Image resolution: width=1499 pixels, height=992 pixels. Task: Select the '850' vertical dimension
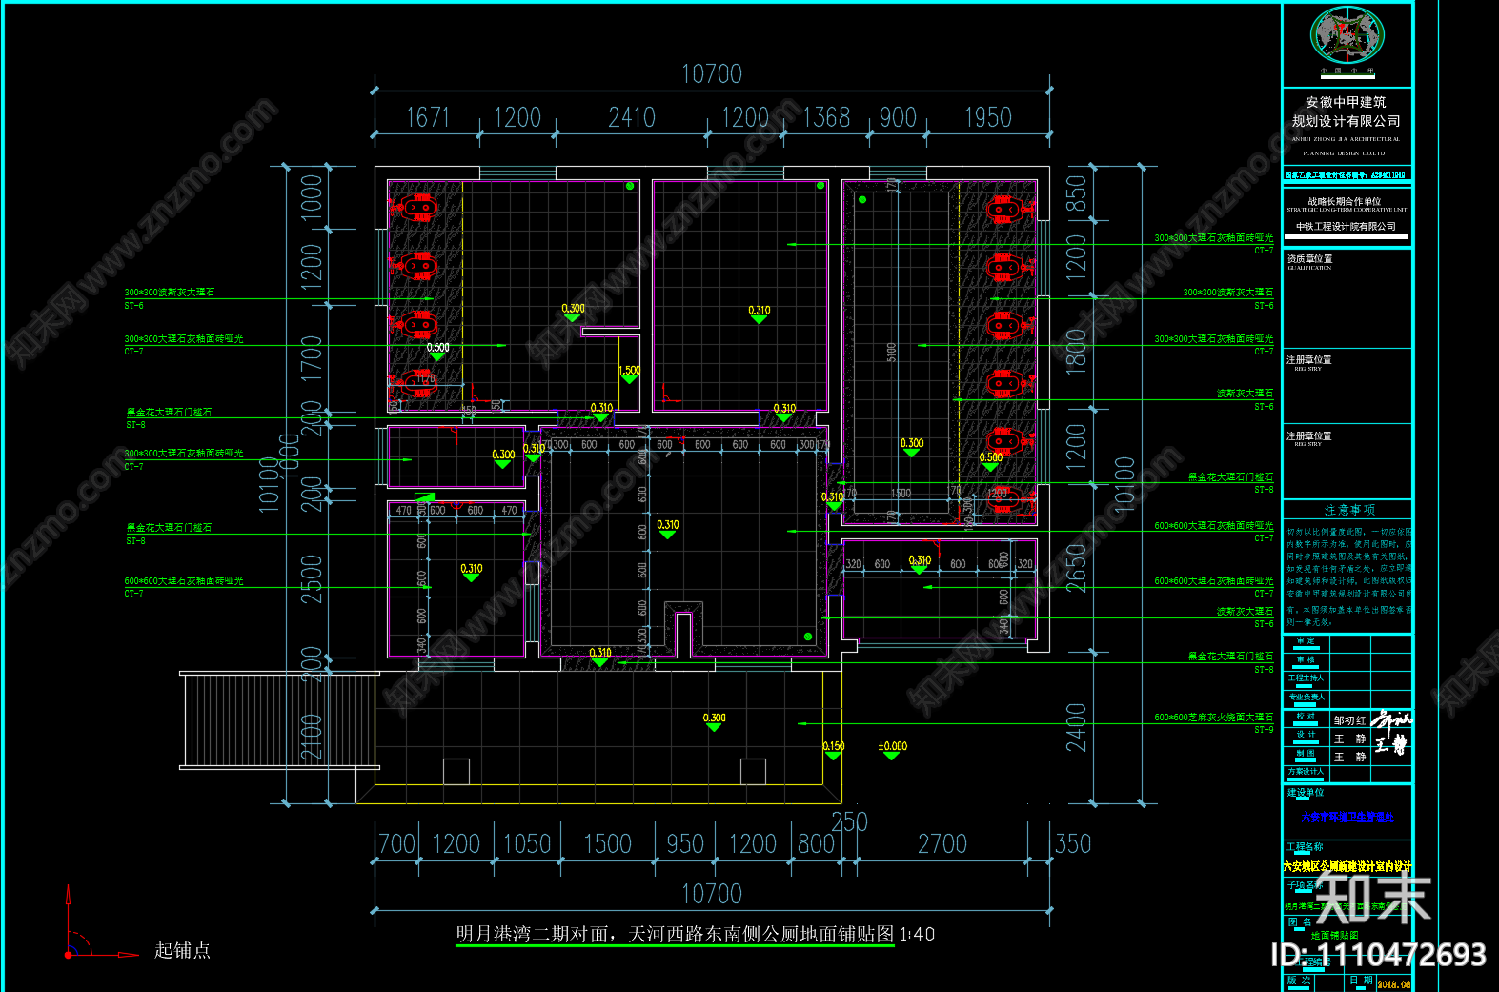tap(1076, 194)
